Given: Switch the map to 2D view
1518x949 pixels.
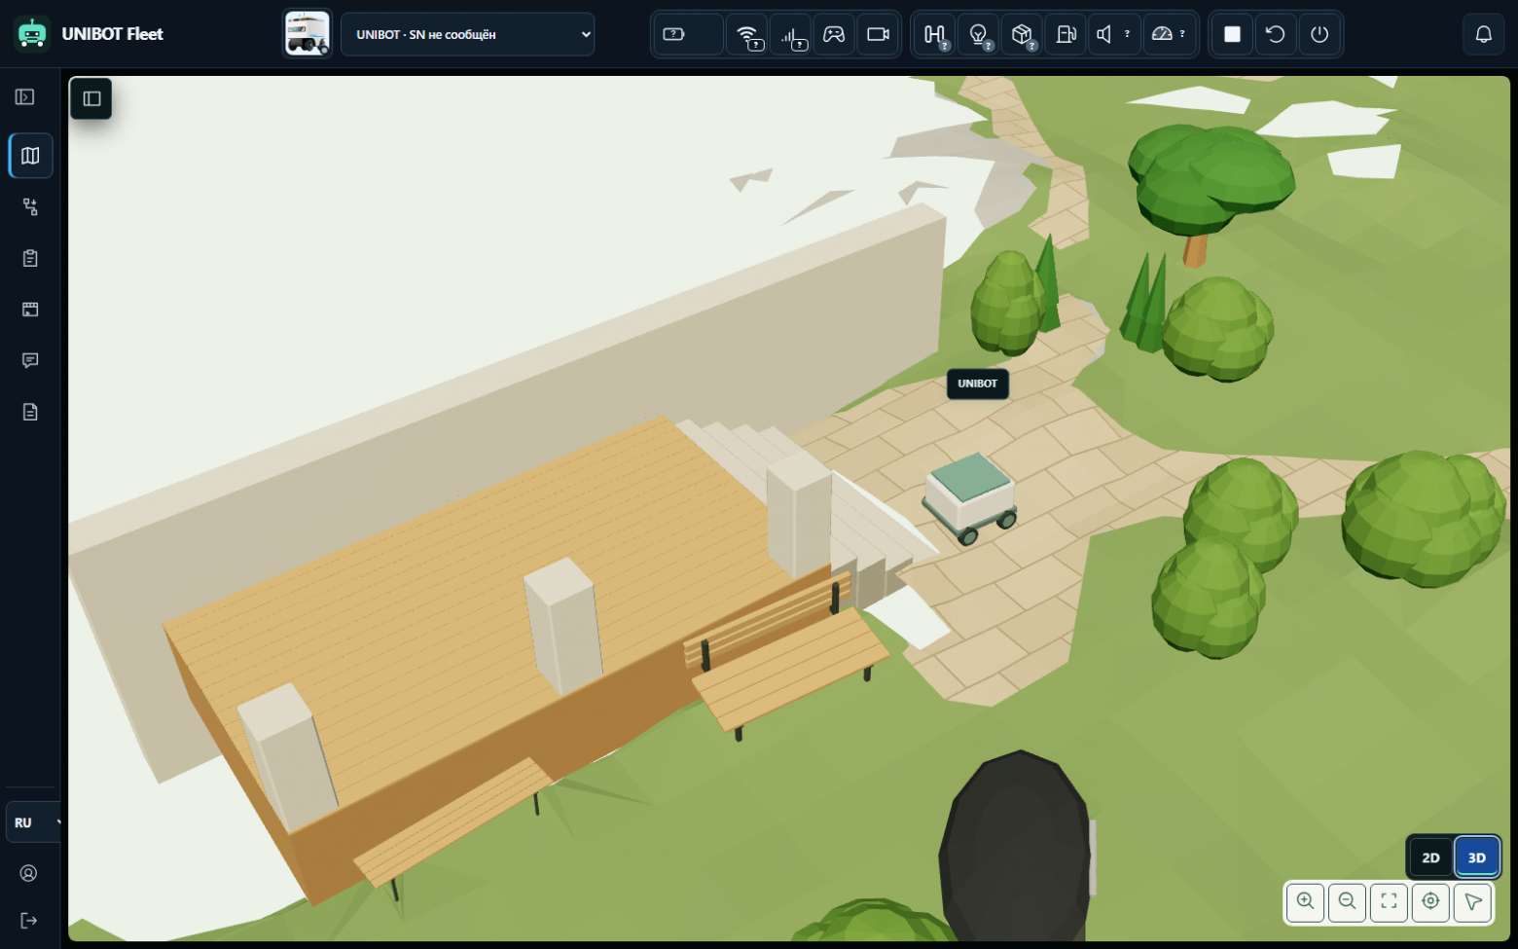Looking at the screenshot, I should pos(1430,858).
